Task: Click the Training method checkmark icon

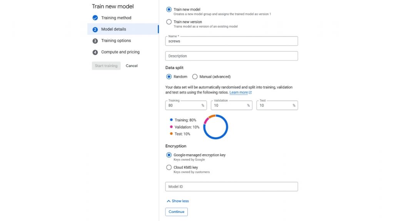Action: tap(95, 18)
